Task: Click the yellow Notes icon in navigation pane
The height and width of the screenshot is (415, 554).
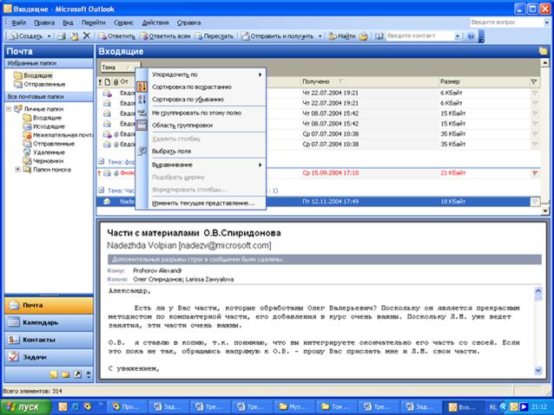Action: click(54, 374)
